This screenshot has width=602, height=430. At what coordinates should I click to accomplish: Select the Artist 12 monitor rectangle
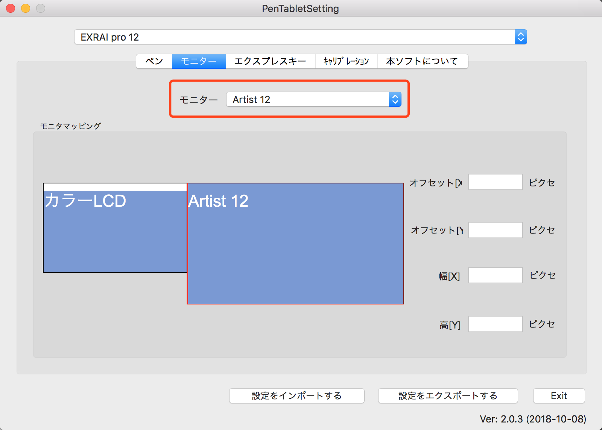[295, 244]
